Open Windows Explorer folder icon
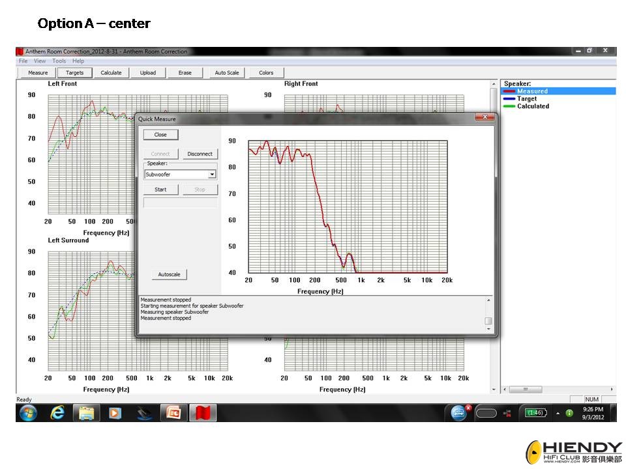Viewport: 626px width, 469px height. click(x=86, y=413)
